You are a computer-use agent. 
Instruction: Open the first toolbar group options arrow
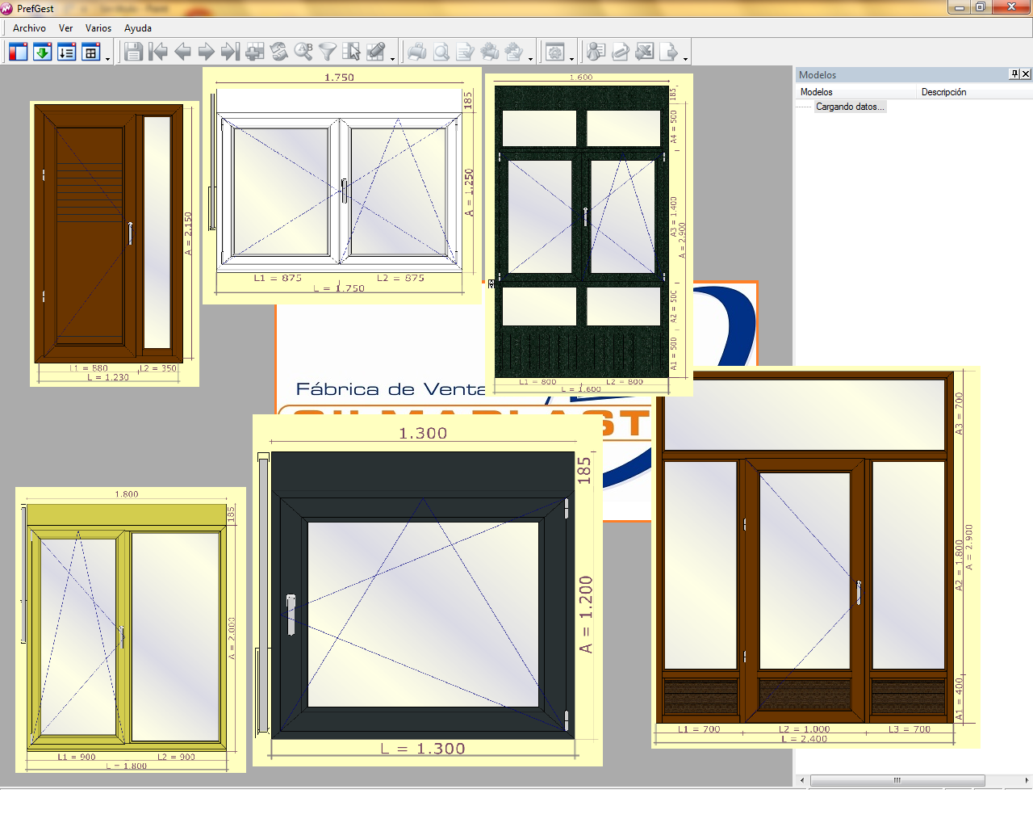point(107,58)
